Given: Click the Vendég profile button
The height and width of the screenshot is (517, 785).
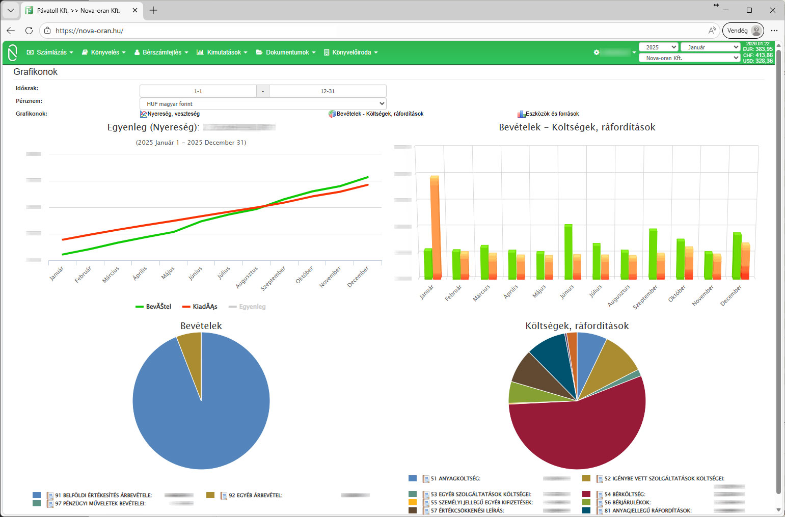Looking at the screenshot, I should [x=743, y=31].
